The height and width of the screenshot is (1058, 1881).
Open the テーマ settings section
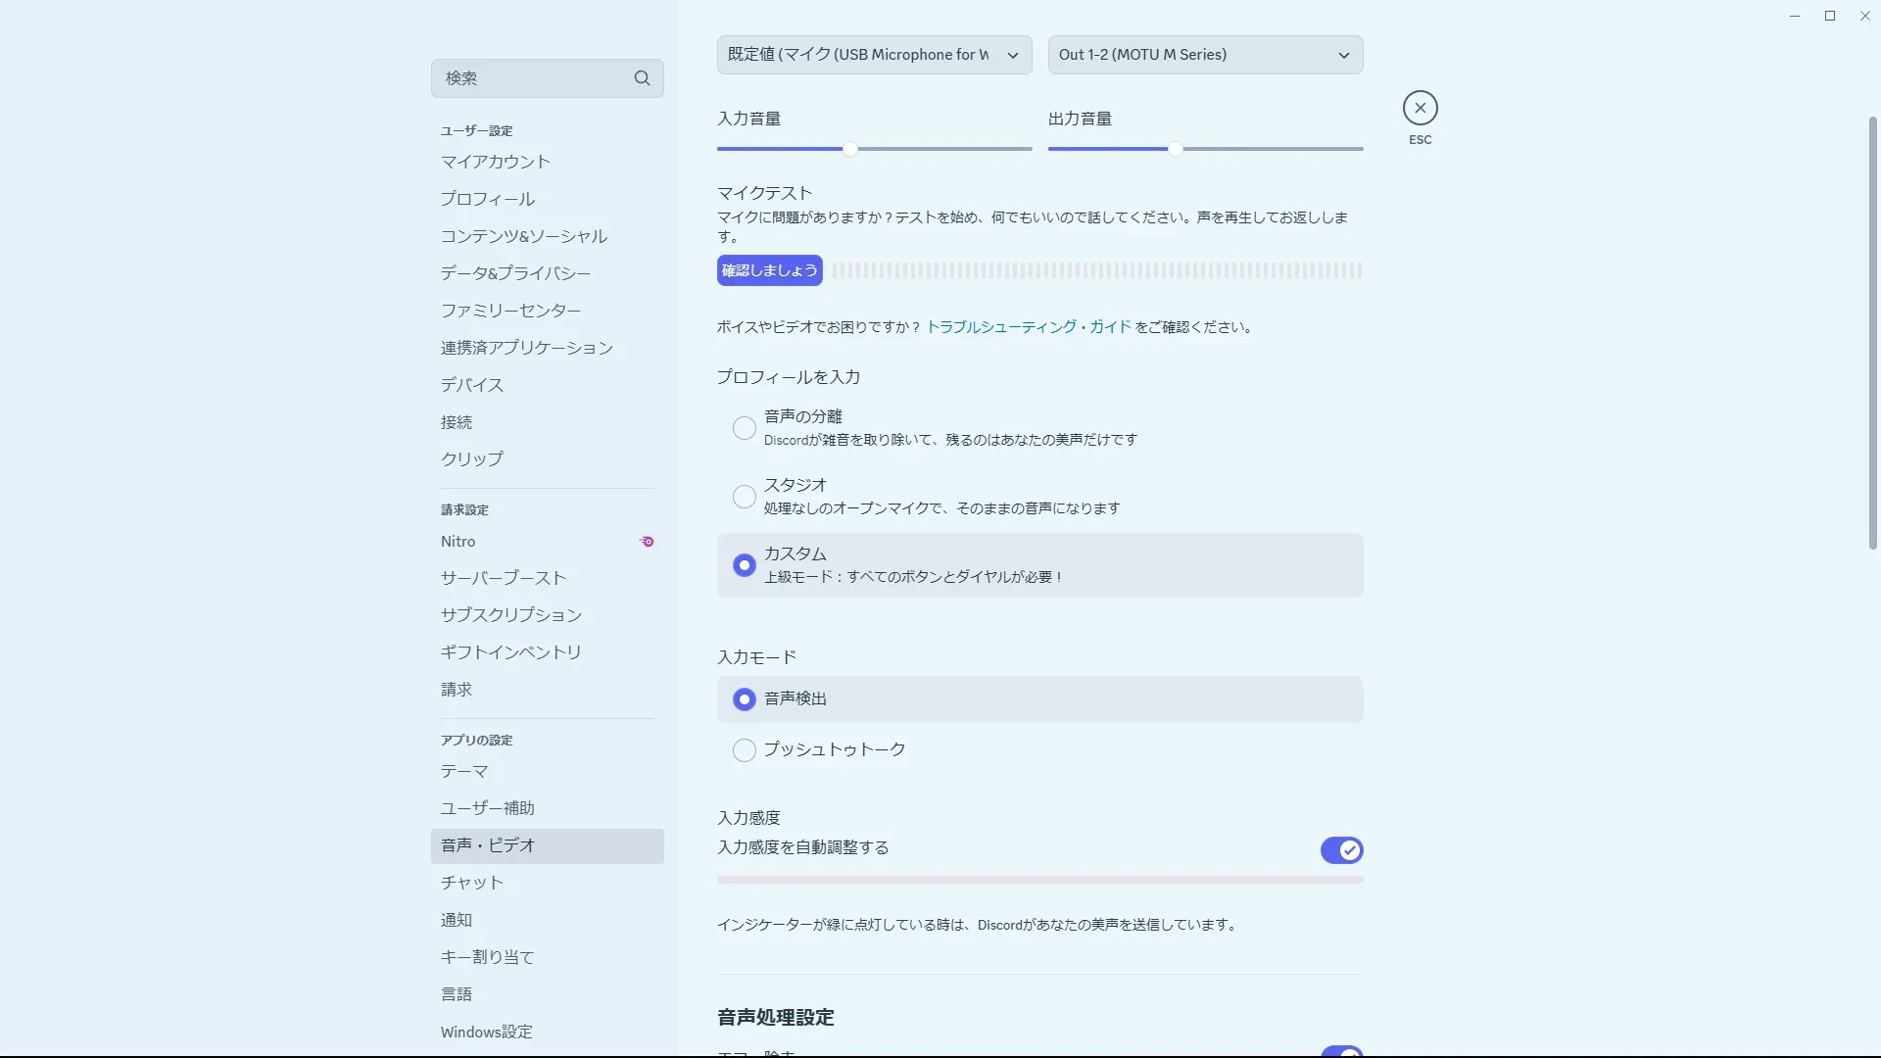(464, 772)
